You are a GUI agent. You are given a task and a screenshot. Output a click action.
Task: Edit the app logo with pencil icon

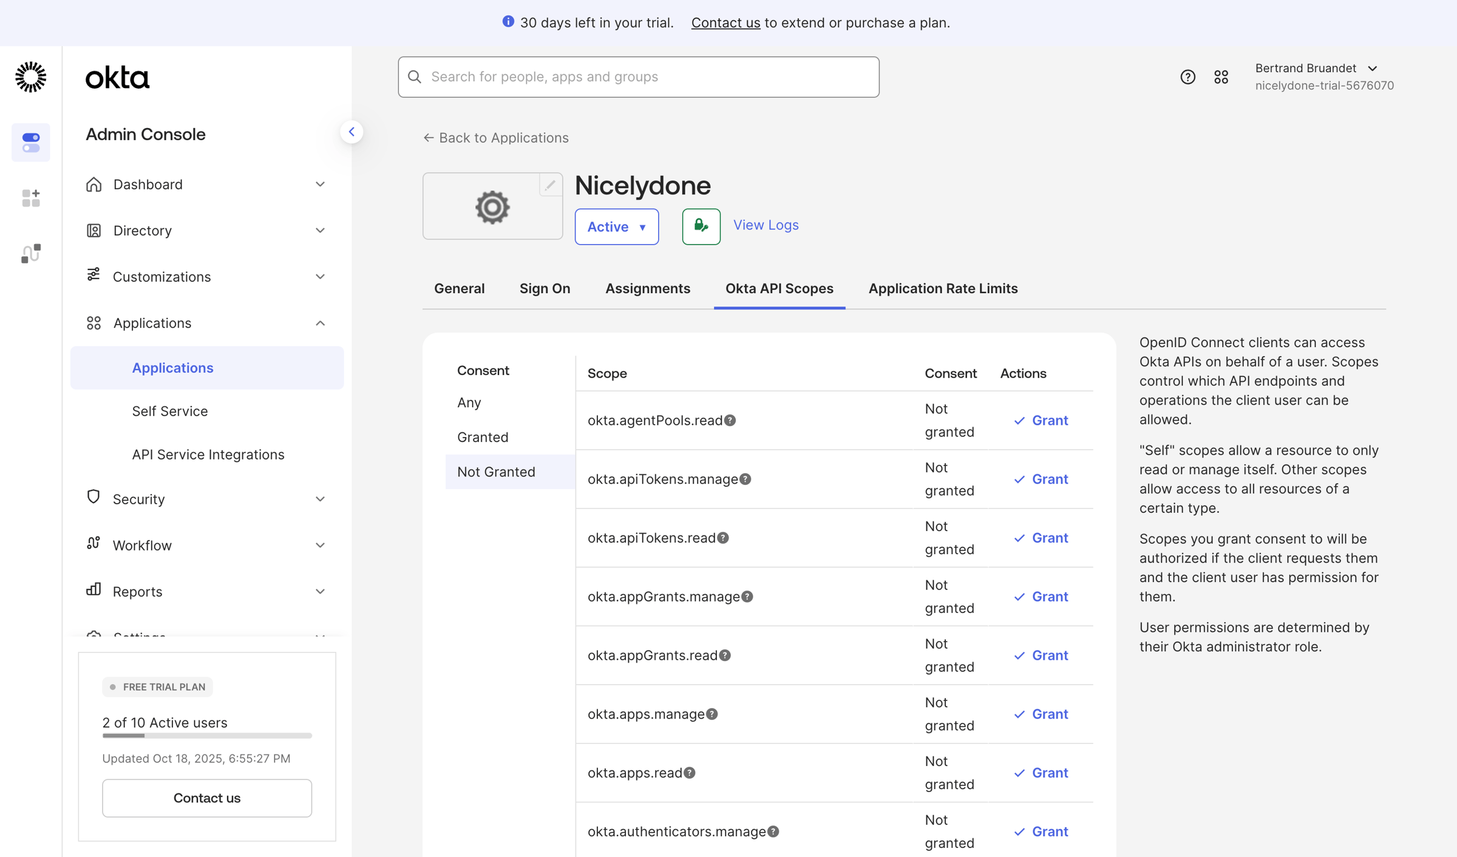[x=550, y=185]
